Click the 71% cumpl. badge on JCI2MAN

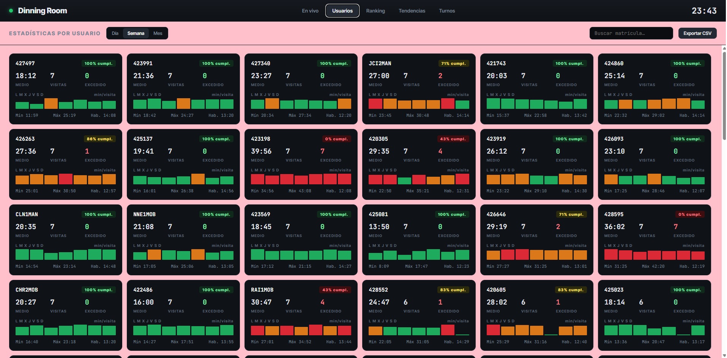point(453,63)
